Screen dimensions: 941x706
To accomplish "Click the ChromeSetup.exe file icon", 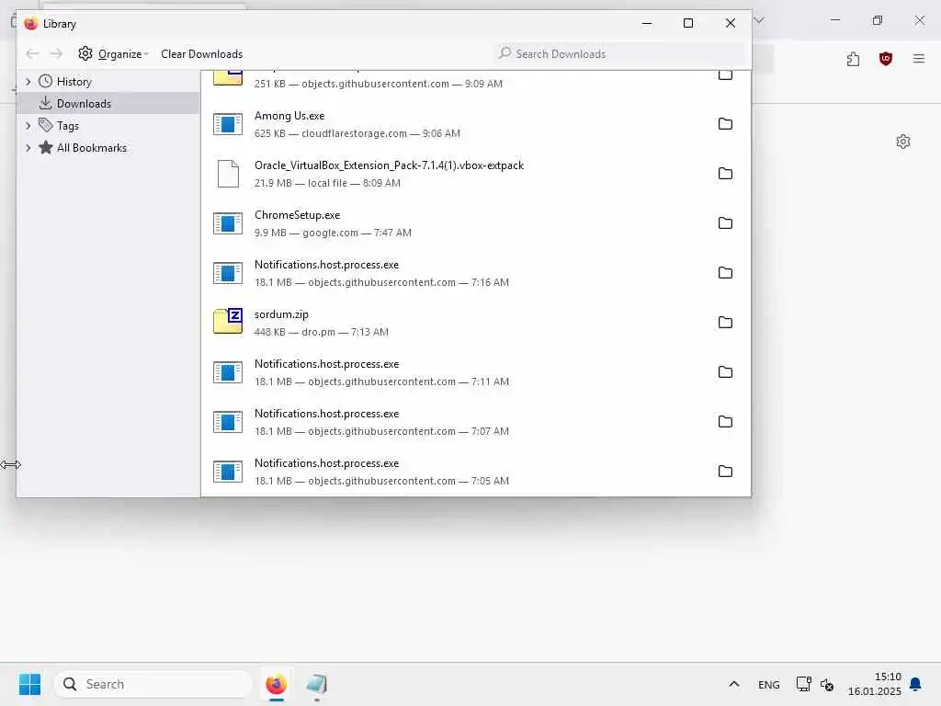I will pyautogui.click(x=228, y=223).
